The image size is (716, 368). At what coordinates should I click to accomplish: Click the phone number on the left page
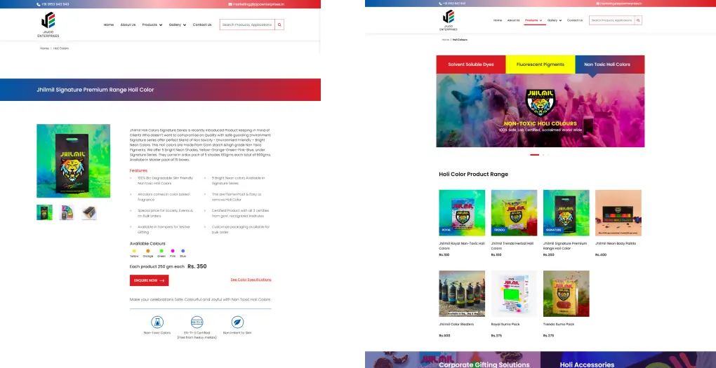tap(55, 4)
